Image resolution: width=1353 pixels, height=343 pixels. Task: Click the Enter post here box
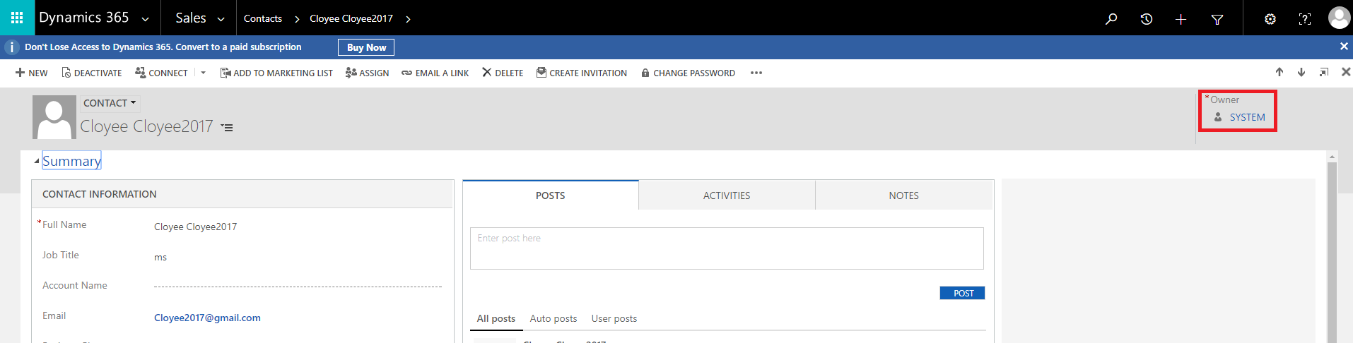pos(727,248)
